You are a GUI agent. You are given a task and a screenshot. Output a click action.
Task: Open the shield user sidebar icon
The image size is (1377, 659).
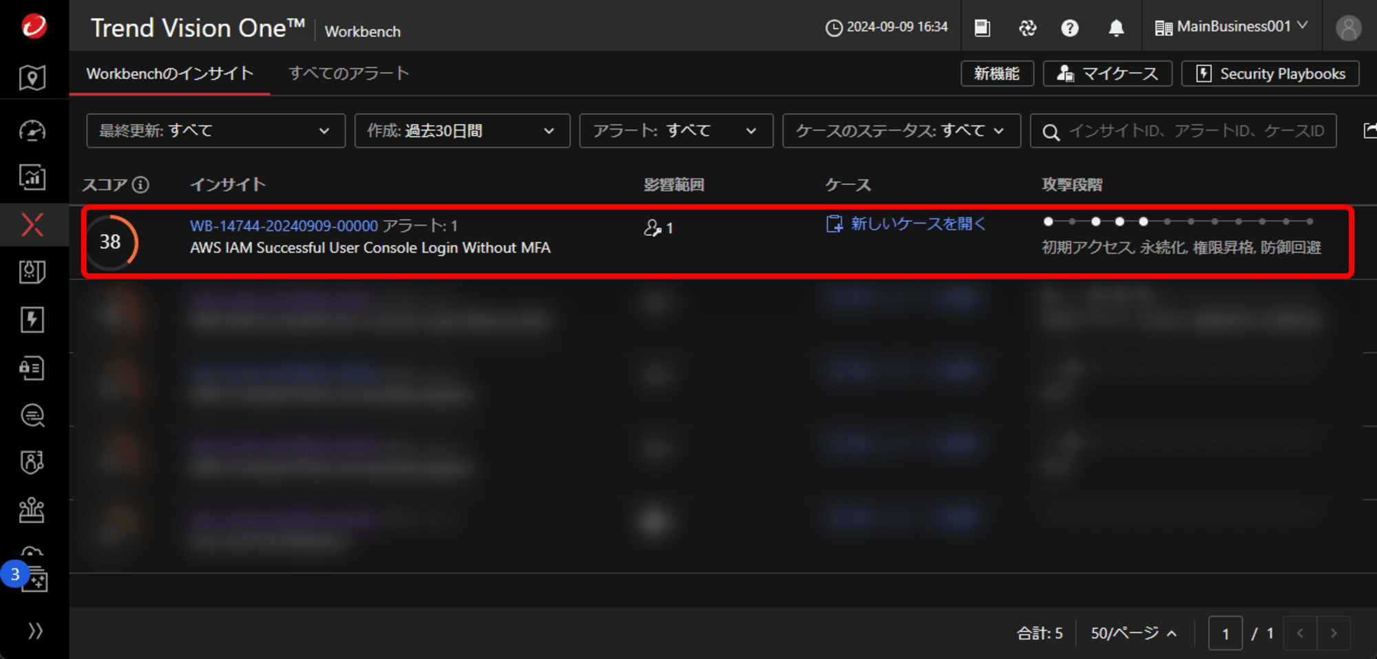pyautogui.click(x=32, y=462)
